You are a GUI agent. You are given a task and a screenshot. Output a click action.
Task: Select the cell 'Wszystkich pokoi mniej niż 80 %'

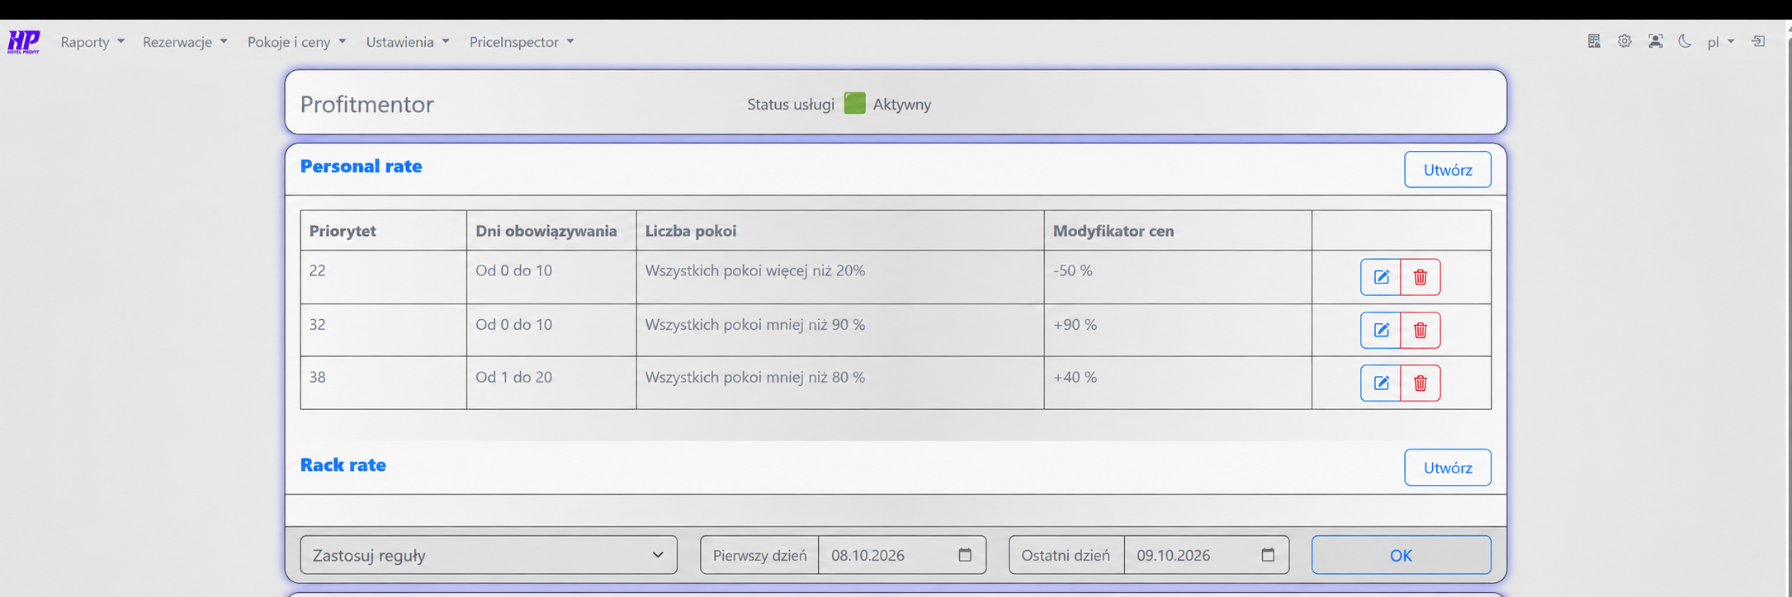840,383
